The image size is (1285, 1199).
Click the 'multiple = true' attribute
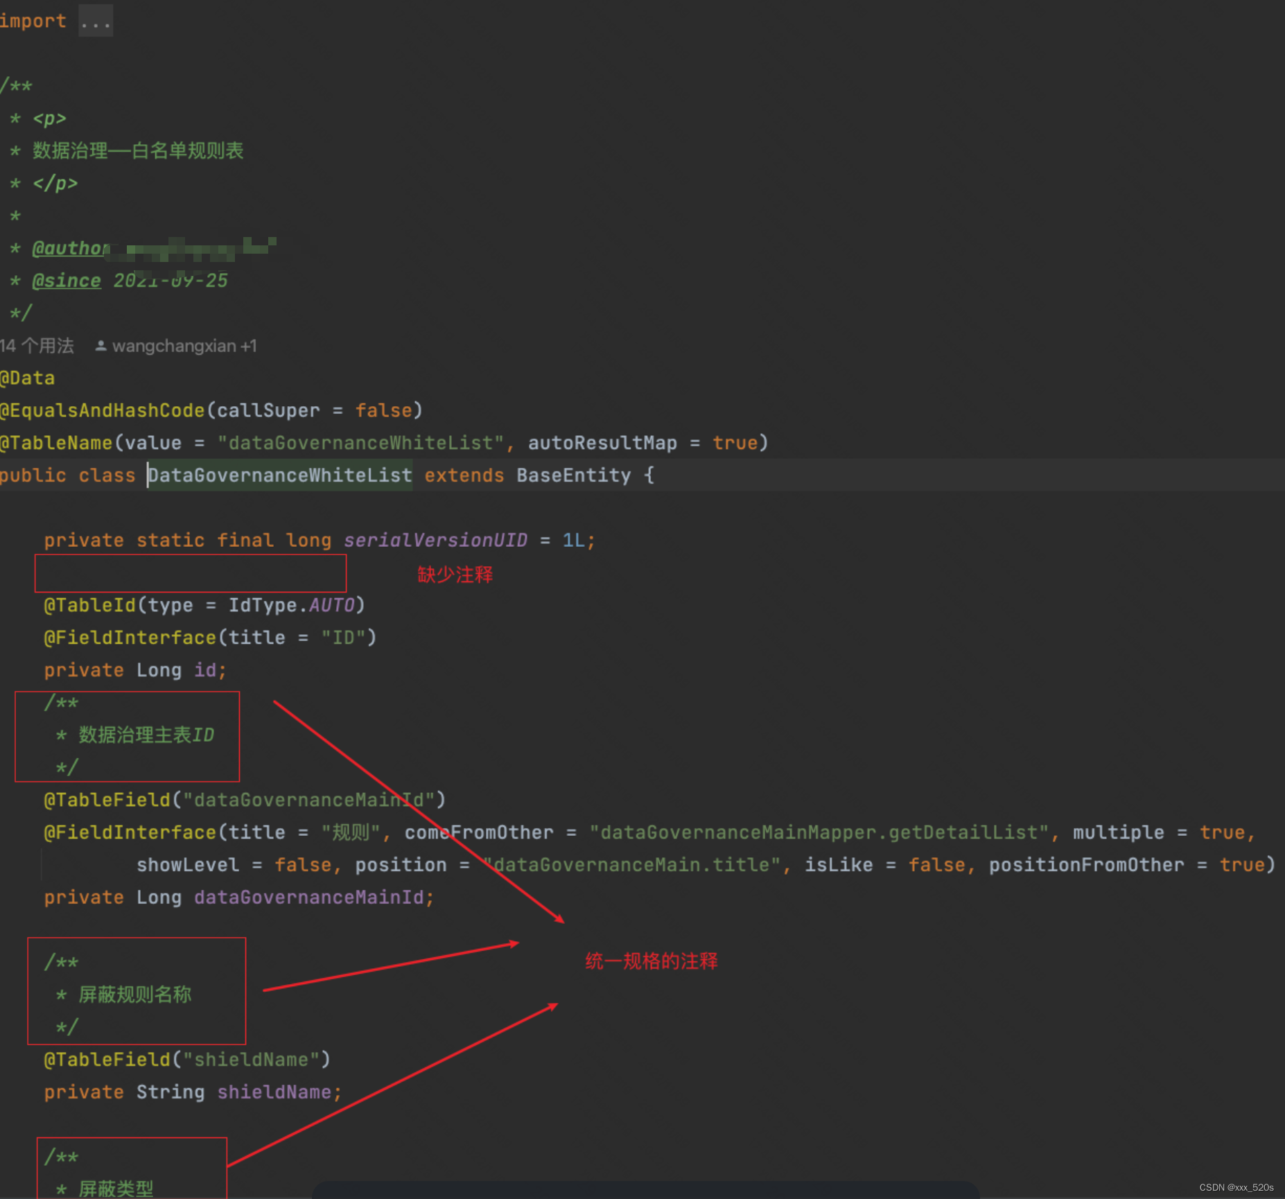(1158, 832)
